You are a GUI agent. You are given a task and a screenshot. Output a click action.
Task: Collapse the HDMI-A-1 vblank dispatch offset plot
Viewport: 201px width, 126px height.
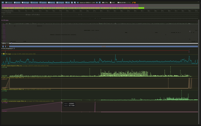pos(2,89)
